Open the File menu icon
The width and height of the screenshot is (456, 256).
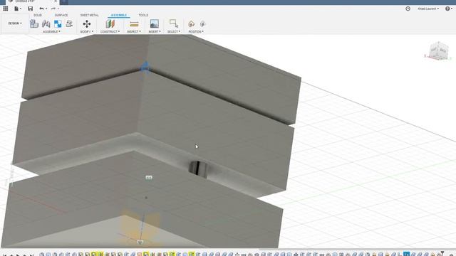(17, 9)
